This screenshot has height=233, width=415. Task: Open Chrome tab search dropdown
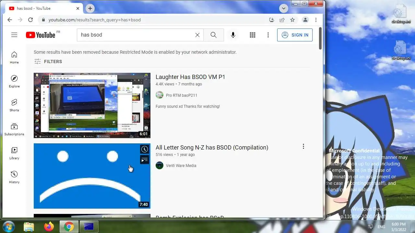coord(284,8)
